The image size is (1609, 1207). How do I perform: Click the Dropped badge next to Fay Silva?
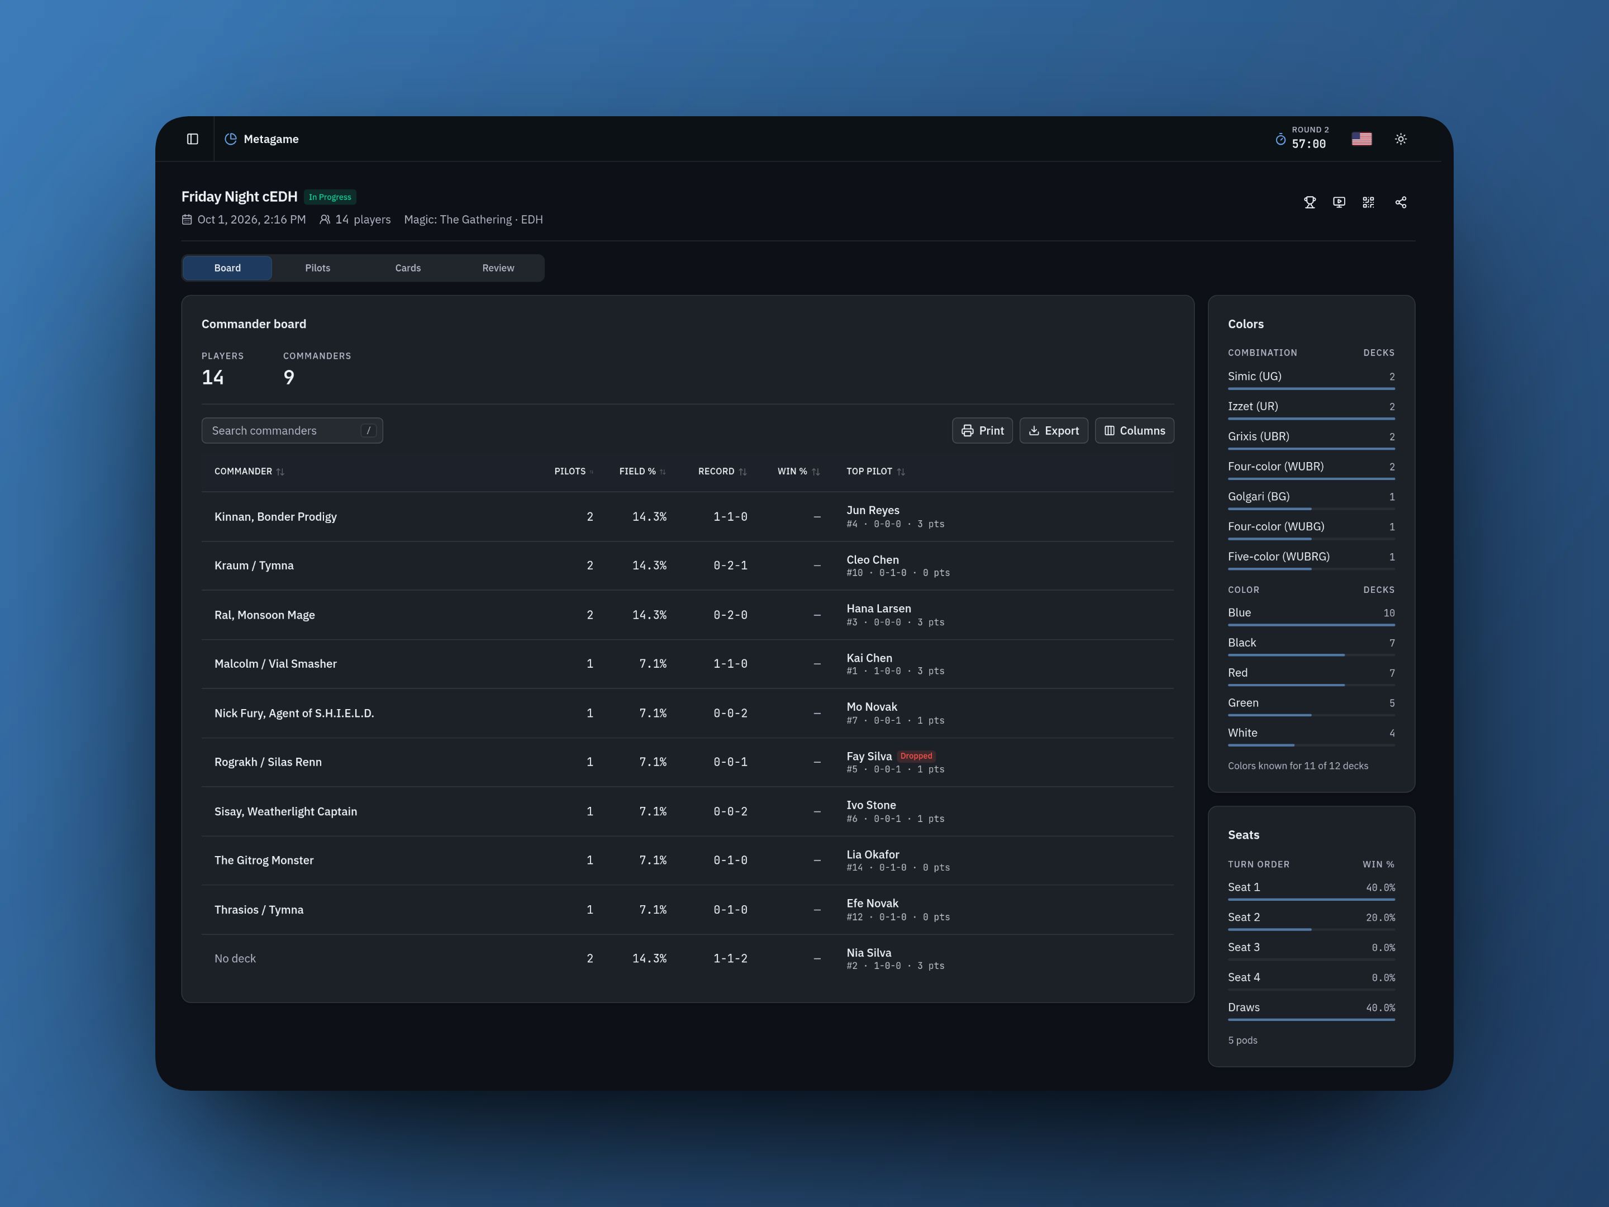916,756
